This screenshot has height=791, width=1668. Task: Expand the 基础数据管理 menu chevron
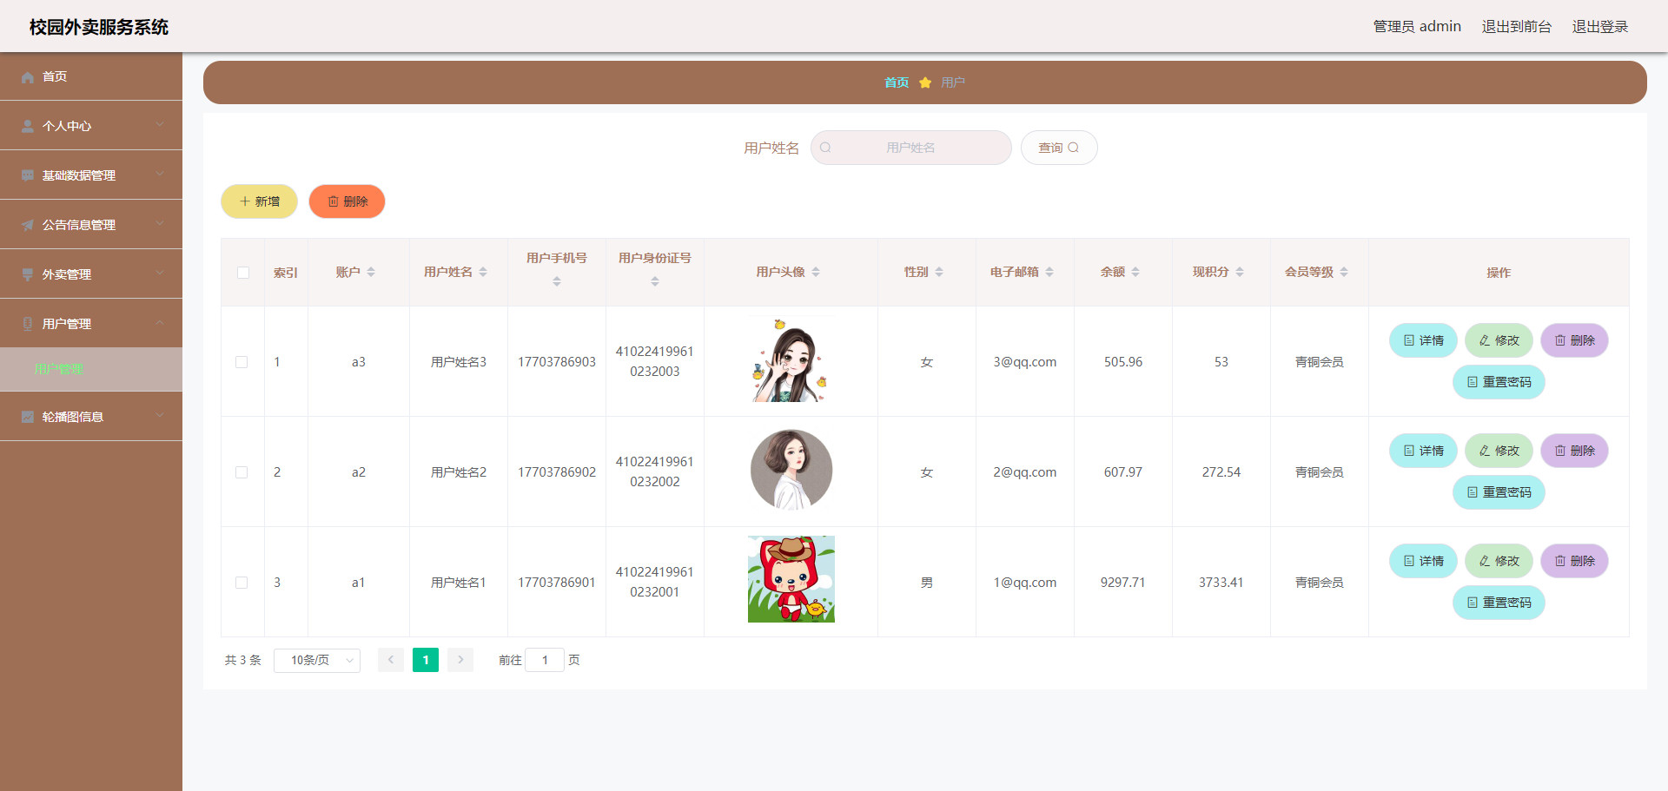coord(160,175)
